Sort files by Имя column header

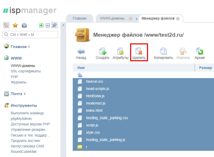coord(81,68)
